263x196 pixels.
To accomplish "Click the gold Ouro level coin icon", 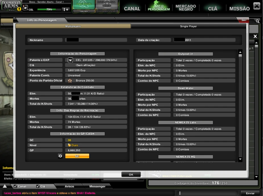I will tap(69, 145).
